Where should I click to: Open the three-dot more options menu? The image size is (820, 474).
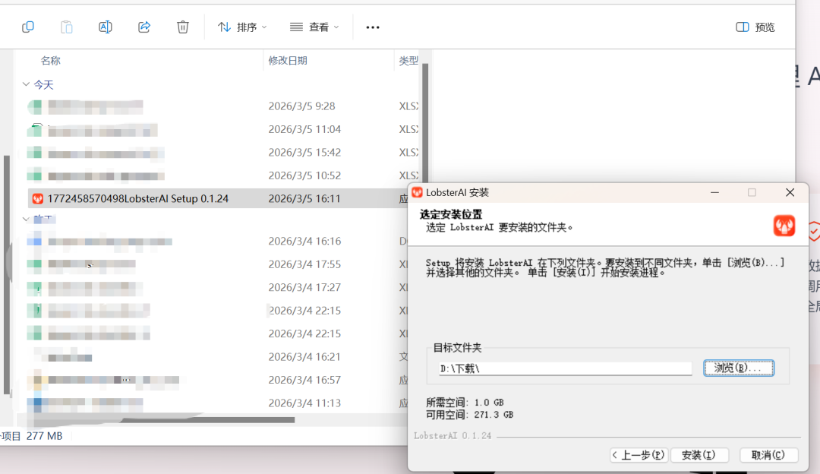coord(373,27)
